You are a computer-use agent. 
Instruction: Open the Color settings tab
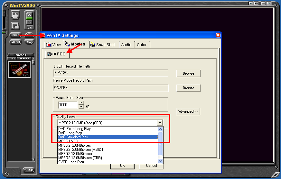[142, 45]
